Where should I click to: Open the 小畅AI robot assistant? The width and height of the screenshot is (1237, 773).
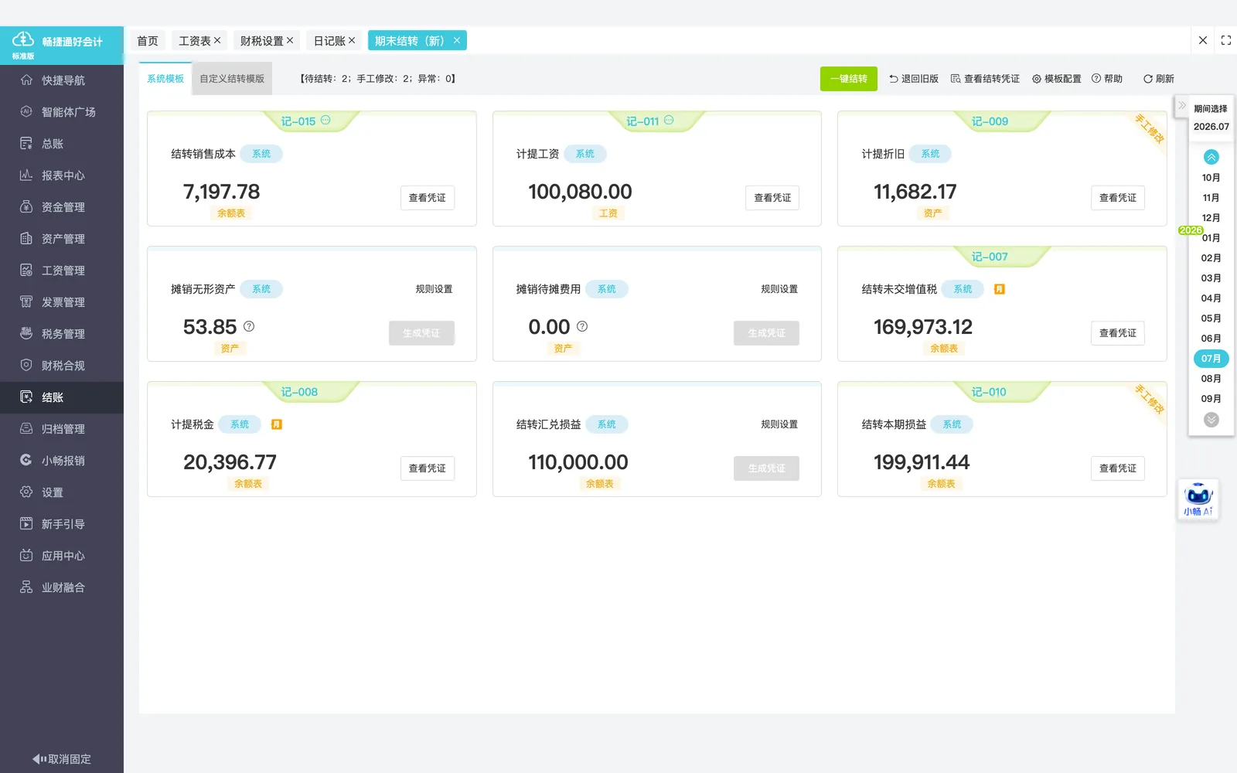tap(1198, 499)
